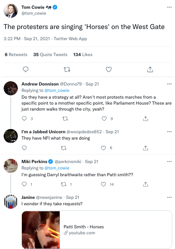Retweet Miki Perkins' reply
Image resolution: width=175 pixels, height=249 pixels.
click(64, 184)
